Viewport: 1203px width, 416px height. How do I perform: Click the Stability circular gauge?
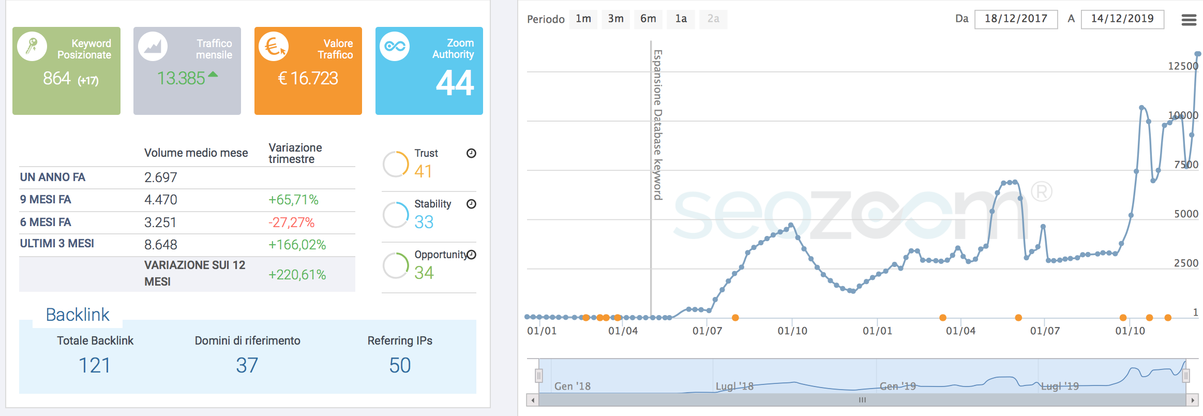pyautogui.click(x=396, y=215)
